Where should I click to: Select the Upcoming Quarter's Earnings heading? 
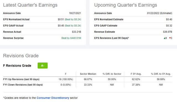pyautogui.click(x=126, y=5)
